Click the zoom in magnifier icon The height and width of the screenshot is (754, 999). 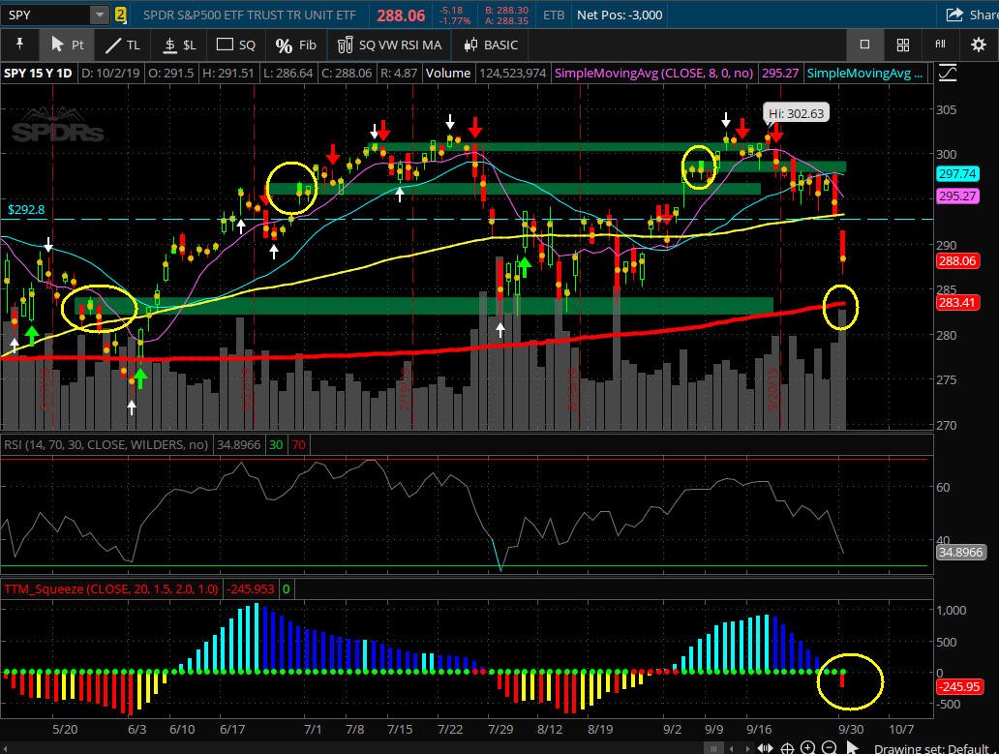tap(808, 747)
